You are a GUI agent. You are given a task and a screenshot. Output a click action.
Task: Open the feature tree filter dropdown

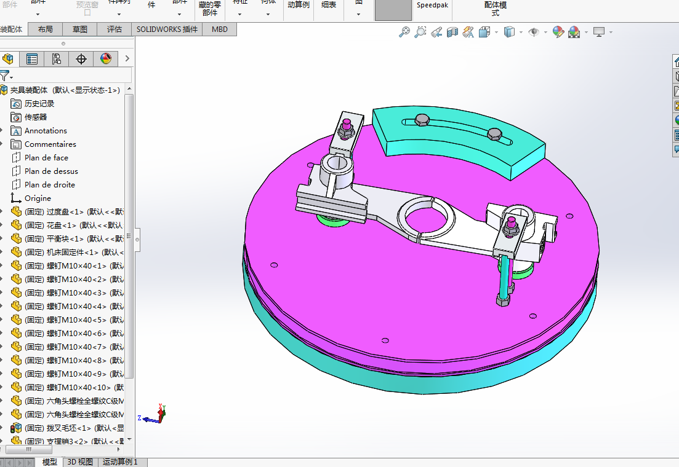tap(11, 77)
